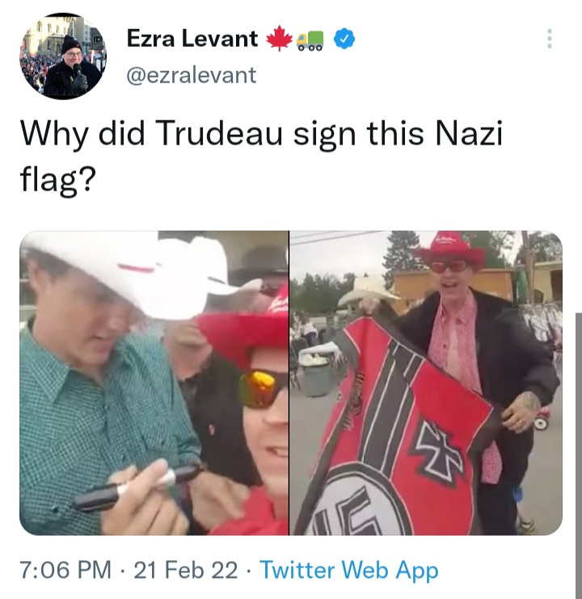The width and height of the screenshot is (582, 599).
Task: Visit the @ezralevant handle
Action: [x=192, y=75]
